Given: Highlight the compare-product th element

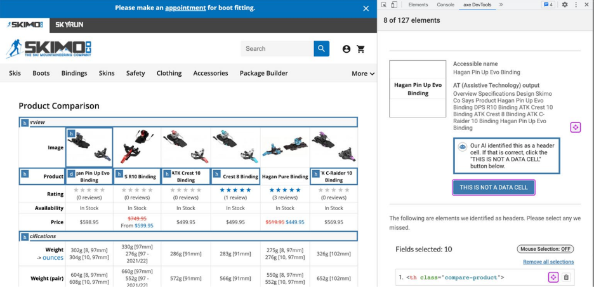Looking at the screenshot, I should pos(553,277).
